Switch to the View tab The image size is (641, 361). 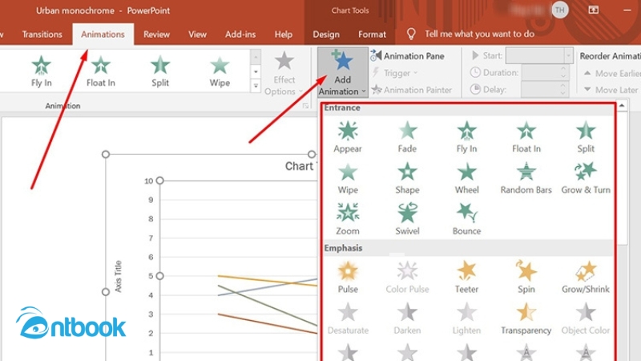pos(197,34)
